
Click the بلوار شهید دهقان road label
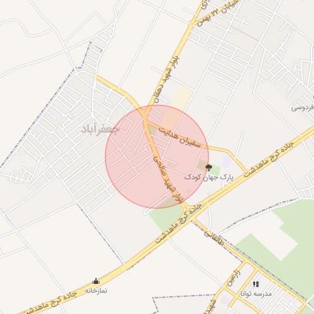[167, 79]
